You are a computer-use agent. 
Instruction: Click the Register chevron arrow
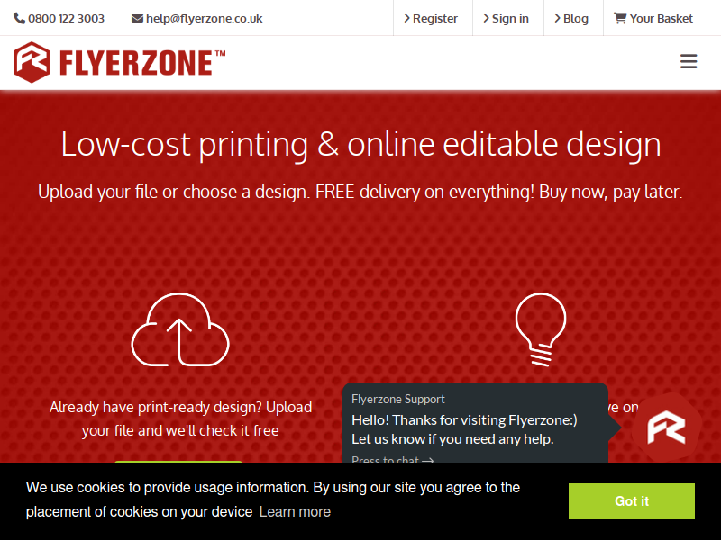[x=406, y=18]
